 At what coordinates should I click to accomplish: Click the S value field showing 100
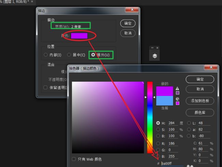pos(173,130)
